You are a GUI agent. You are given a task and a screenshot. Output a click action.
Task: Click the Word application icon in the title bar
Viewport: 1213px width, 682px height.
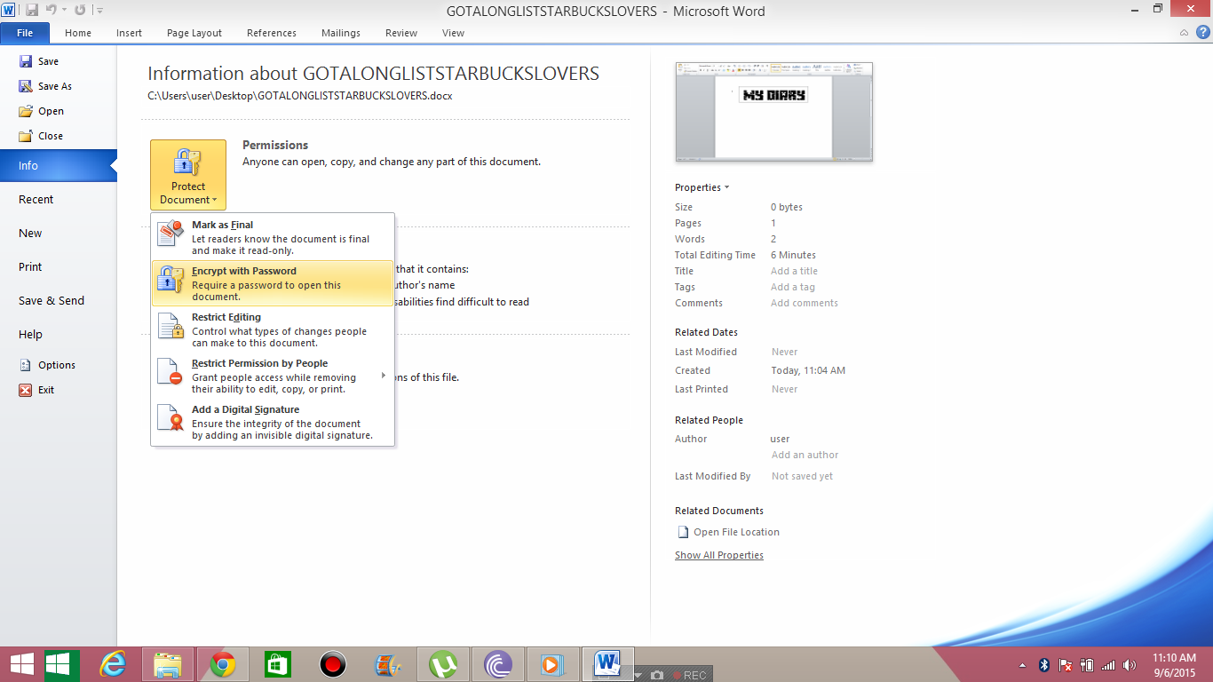pyautogui.click(x=9, y=11)
